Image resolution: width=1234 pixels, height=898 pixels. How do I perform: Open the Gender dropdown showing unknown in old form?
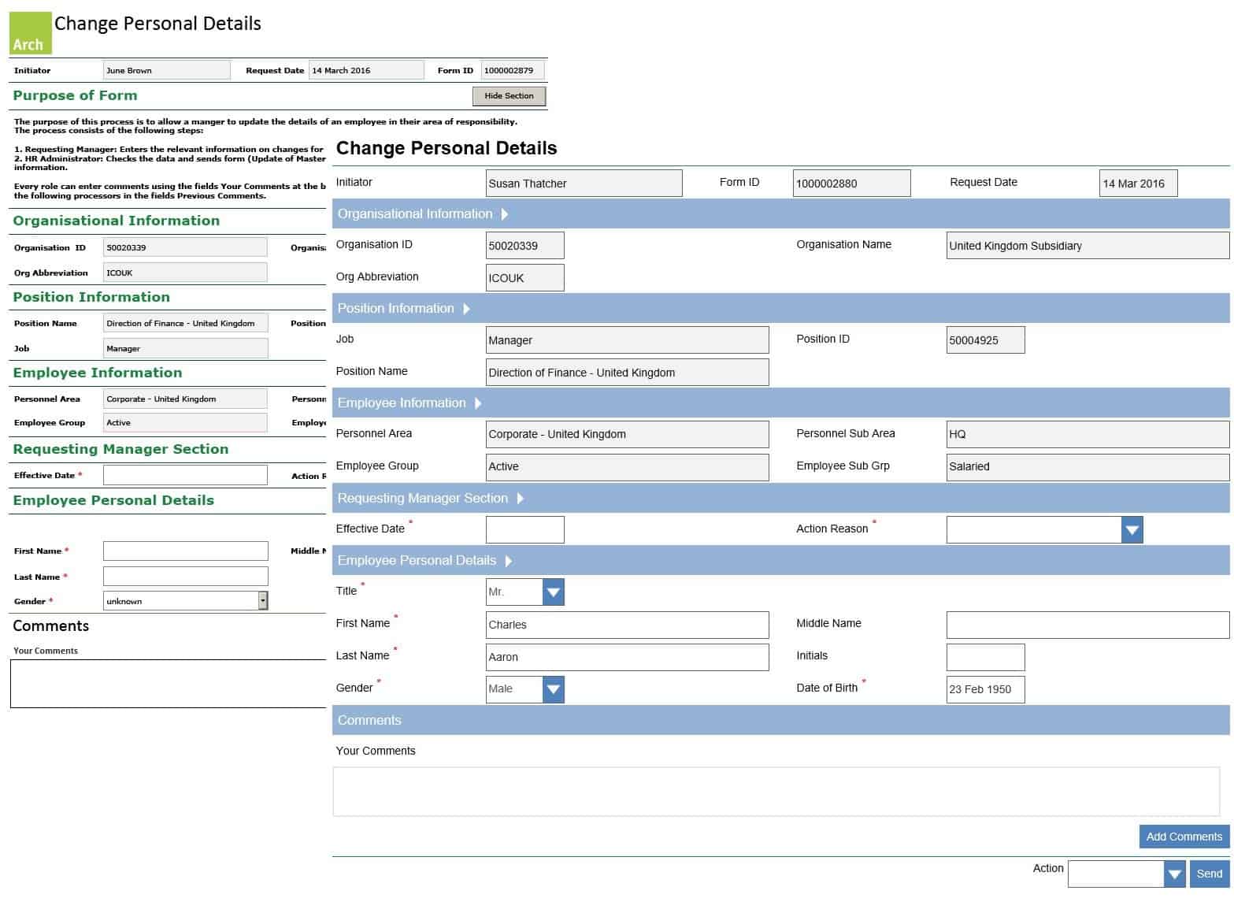263,601
